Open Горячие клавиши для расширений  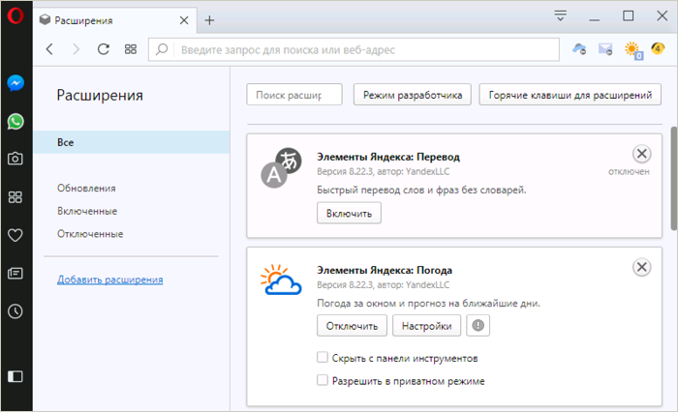(x=570, y=95)
